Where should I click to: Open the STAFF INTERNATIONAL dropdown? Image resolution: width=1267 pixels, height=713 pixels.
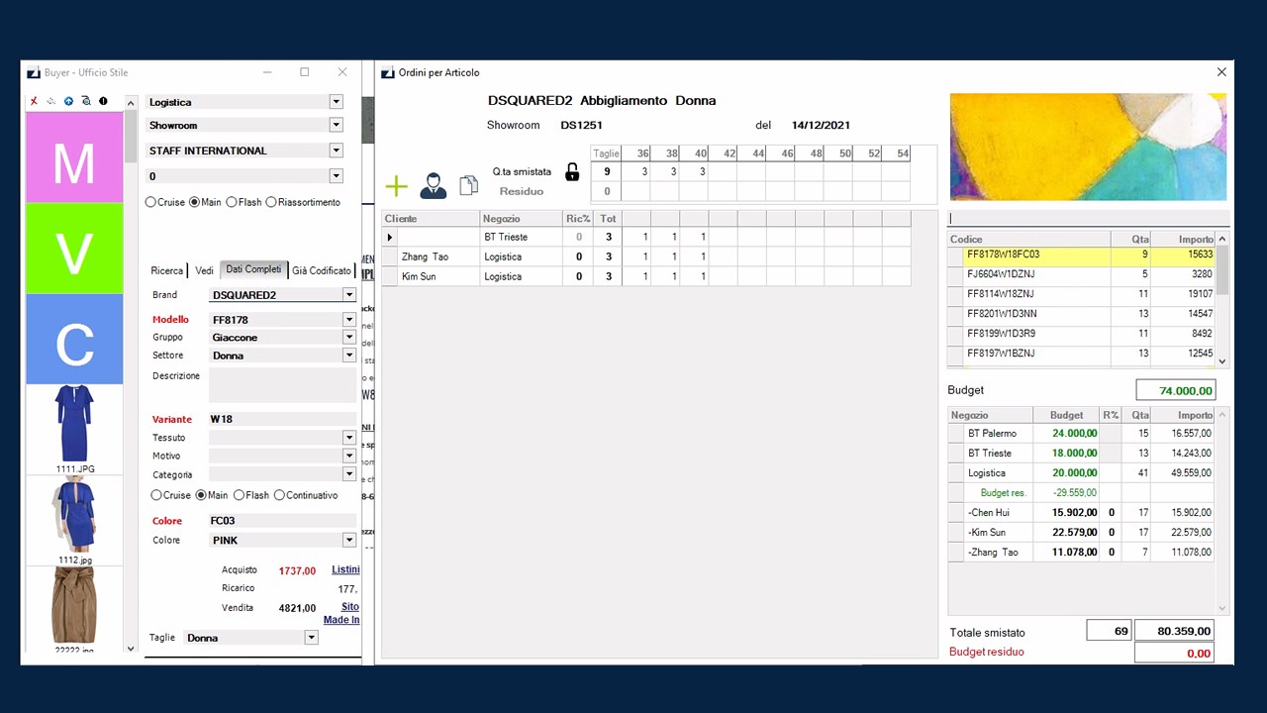coord(336,151)
